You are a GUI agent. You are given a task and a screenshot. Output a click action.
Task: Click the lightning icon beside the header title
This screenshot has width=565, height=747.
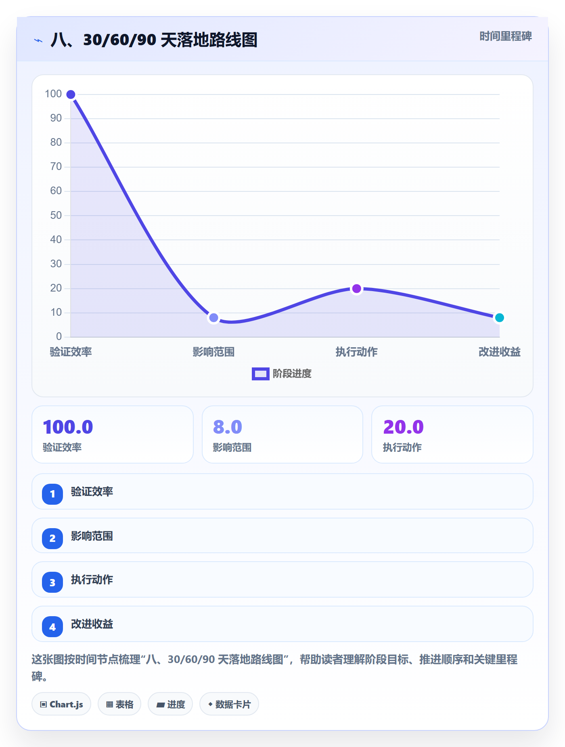pos(38,40)
